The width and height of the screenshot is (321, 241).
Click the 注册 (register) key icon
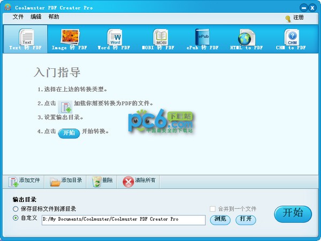click(288, 19)
